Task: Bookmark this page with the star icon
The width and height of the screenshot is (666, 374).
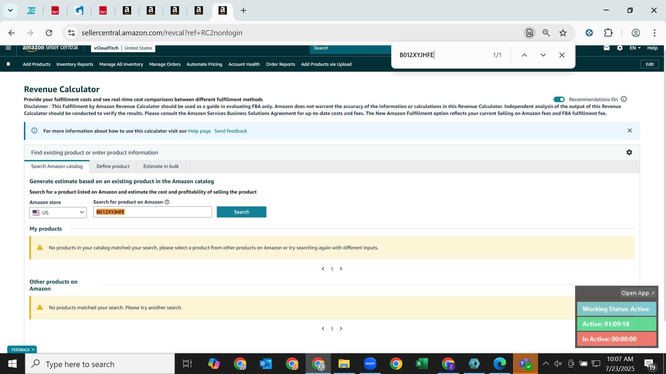Action: 563,33
